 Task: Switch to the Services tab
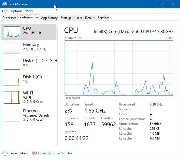(x=103, y=18)
